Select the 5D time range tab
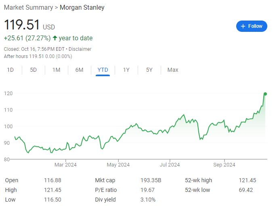The image size is (277, 206). point(34,70)
